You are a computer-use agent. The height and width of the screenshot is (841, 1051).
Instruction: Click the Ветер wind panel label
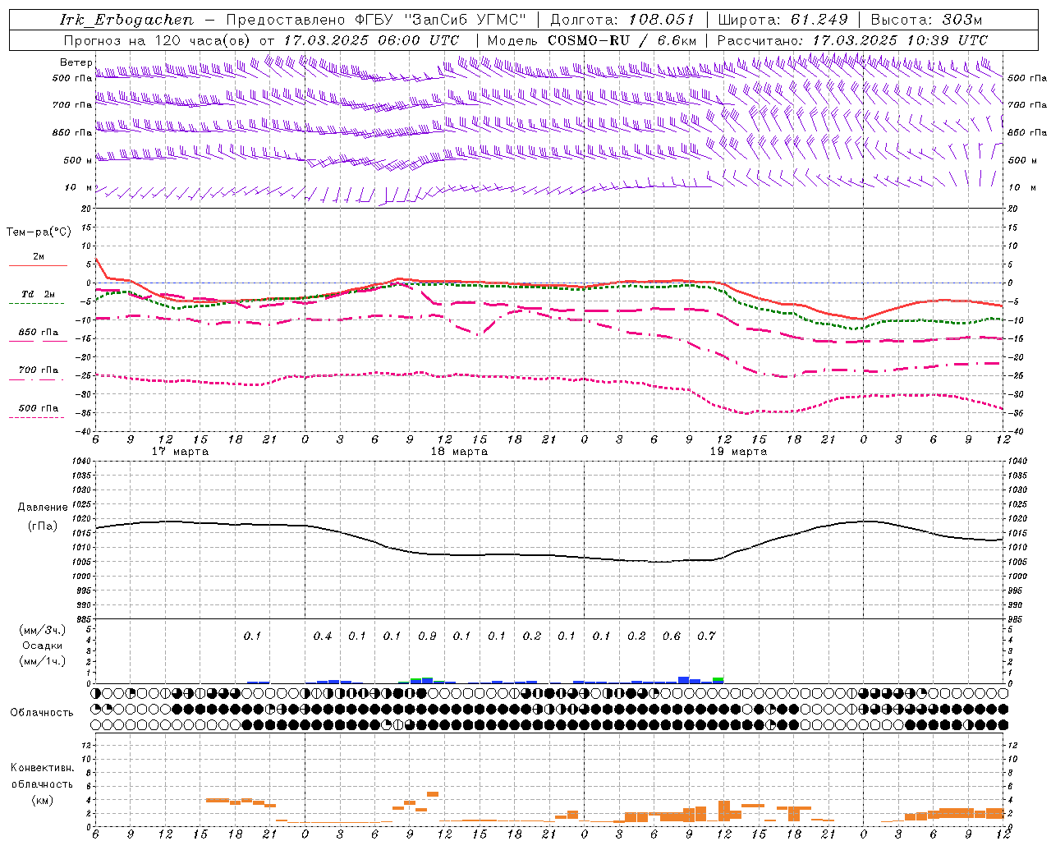(x=76, y=62)
